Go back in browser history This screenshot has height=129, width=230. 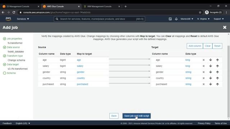[3, 13]
